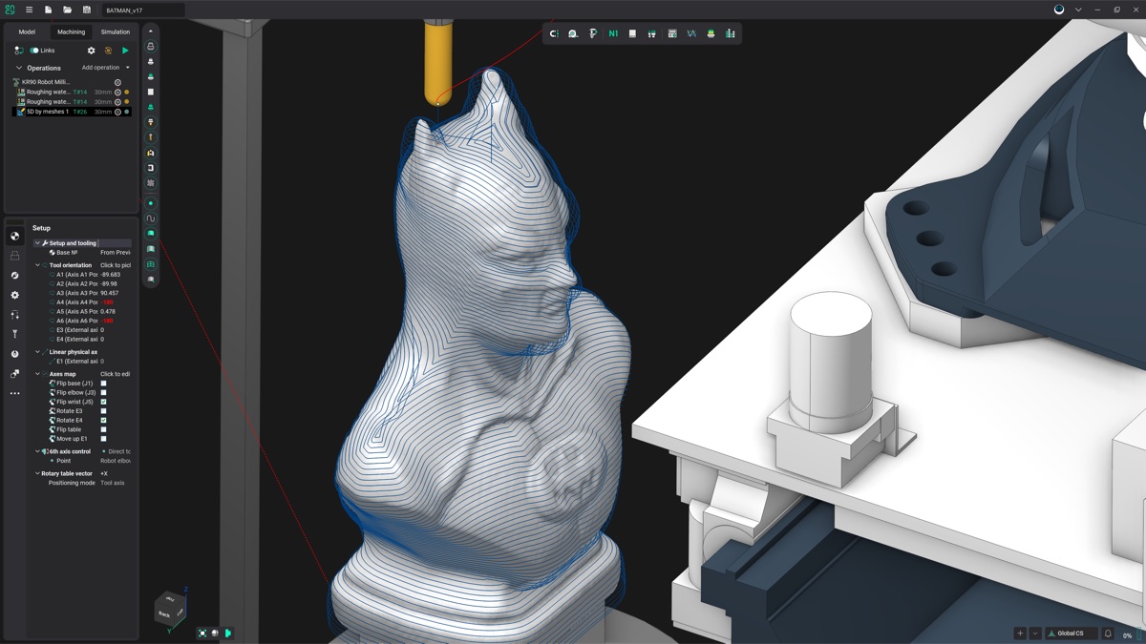
Task: Click the orange reset operations icon
Action: point(108,51)
